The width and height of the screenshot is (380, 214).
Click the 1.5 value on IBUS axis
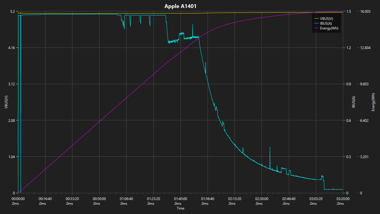(349, 11)
